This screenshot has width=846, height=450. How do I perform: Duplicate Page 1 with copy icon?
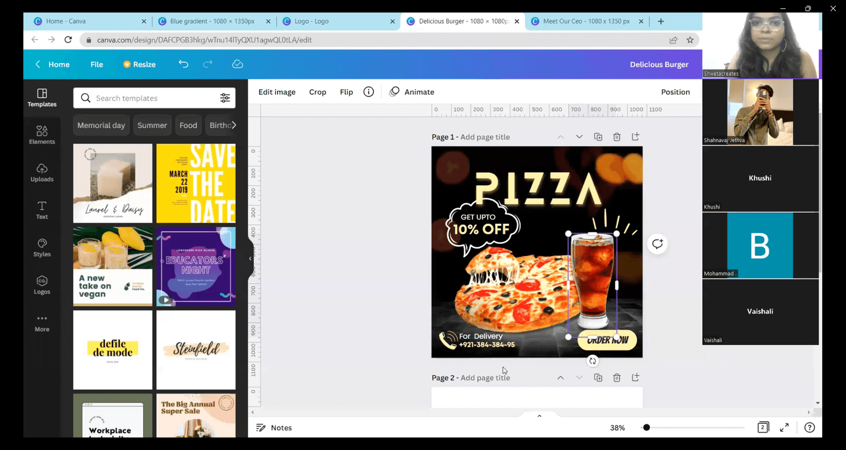tap(598, 137)
